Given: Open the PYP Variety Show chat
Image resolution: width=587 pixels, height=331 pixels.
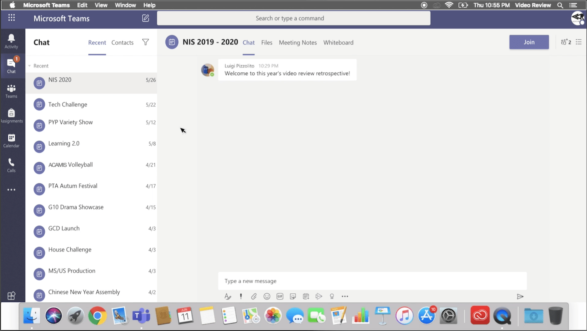Looking at the screenshot, I should (x=91, y=125).
